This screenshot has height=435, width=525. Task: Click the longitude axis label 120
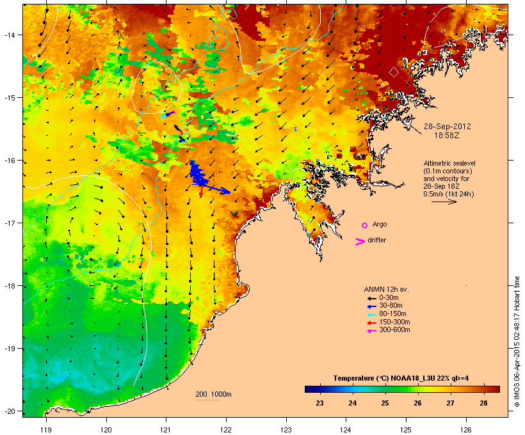106,430
